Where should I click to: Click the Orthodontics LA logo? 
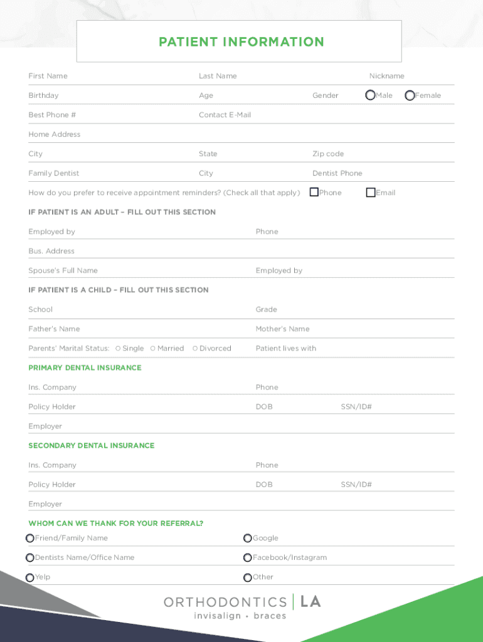coord(242,607)
